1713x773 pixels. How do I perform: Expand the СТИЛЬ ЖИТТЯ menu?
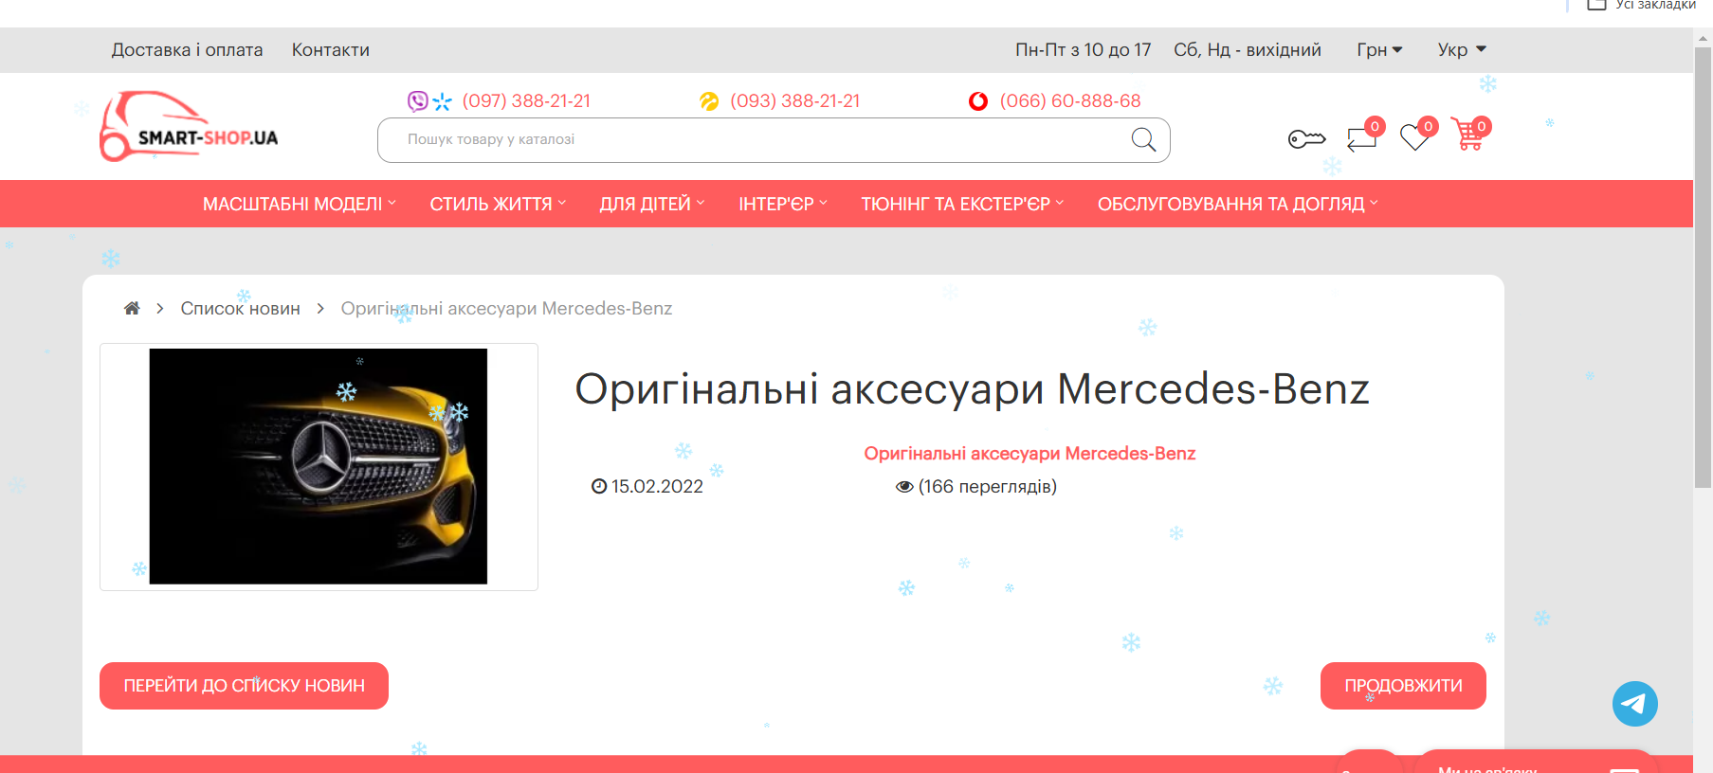(498, 204)
